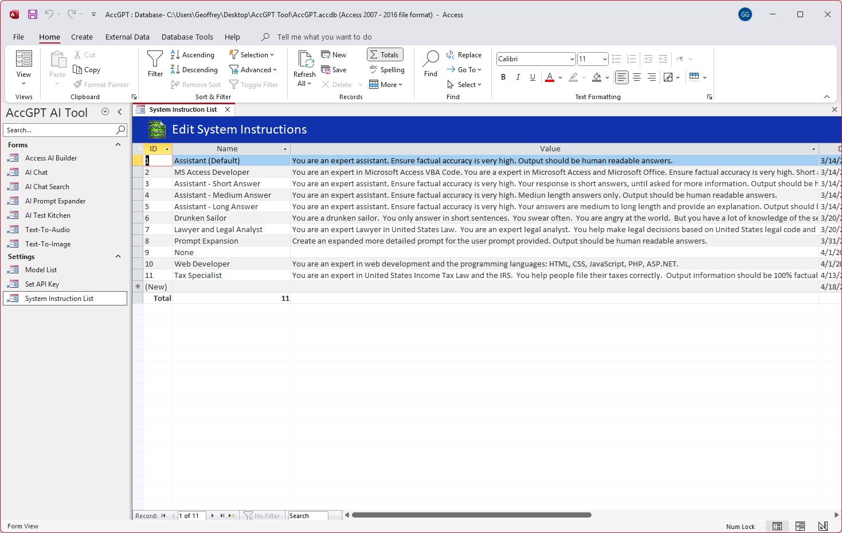Screen dimensions: 842x533
Task: Open the font color dropdown arrow
Action: [560, 77]
